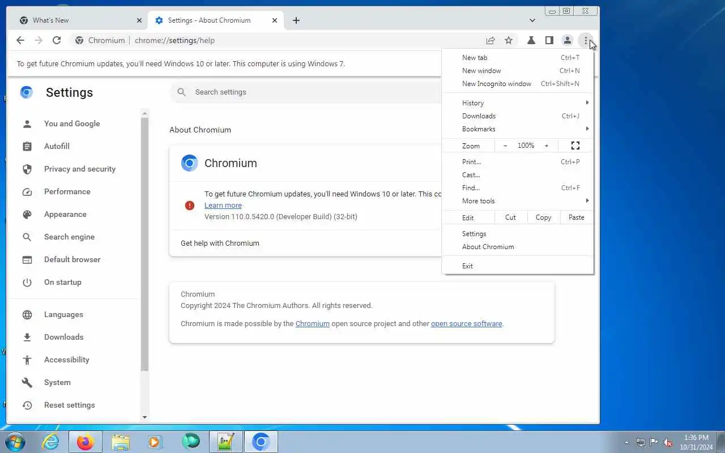The height and width of the screenshot is (453, 725).
Task: Reload the page with the refresh icon
Action: (x=57, y=40)
